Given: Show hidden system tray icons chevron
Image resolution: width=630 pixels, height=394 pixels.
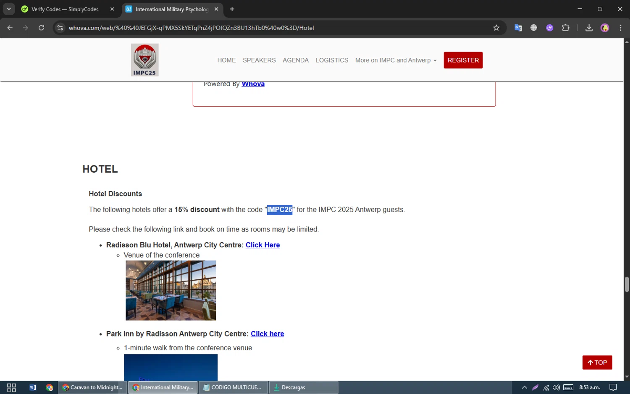Looking at the screenshot, I should coord(524,388).
